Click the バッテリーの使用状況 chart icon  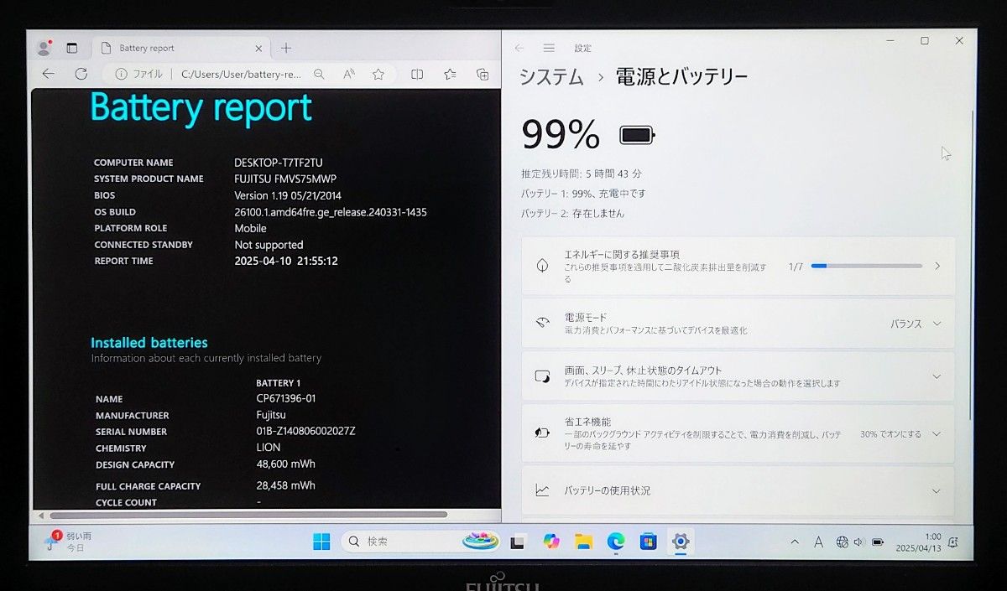point(543,490)
